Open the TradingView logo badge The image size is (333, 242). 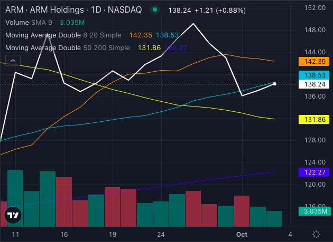coord(13,215)
